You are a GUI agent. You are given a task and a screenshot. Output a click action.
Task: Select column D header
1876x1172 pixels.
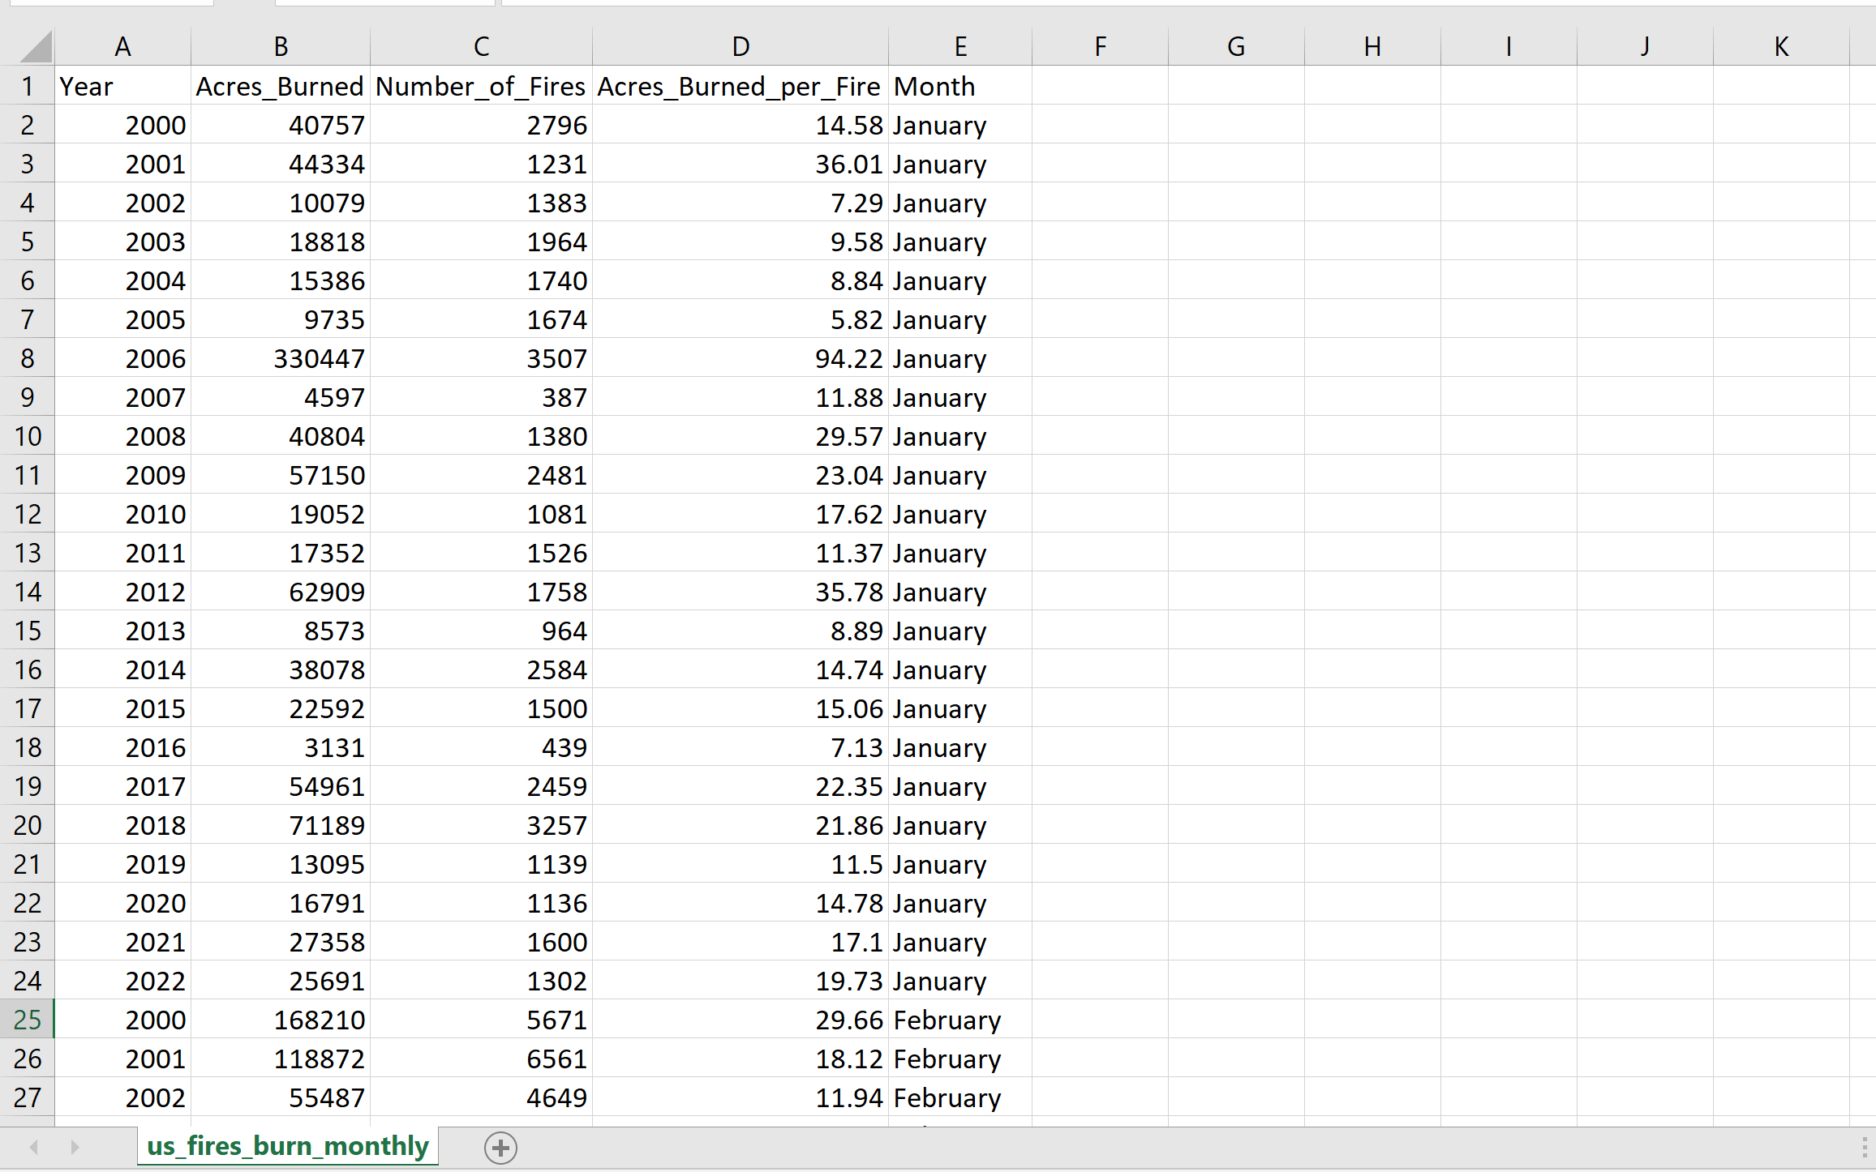pyautogui.click(x=740, y=47)
